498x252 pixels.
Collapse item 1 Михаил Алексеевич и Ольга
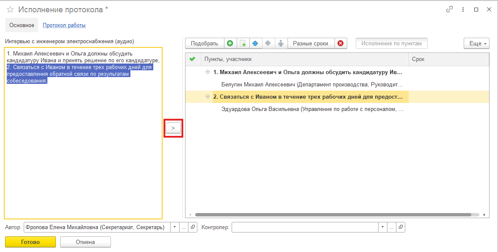(207, 72)
